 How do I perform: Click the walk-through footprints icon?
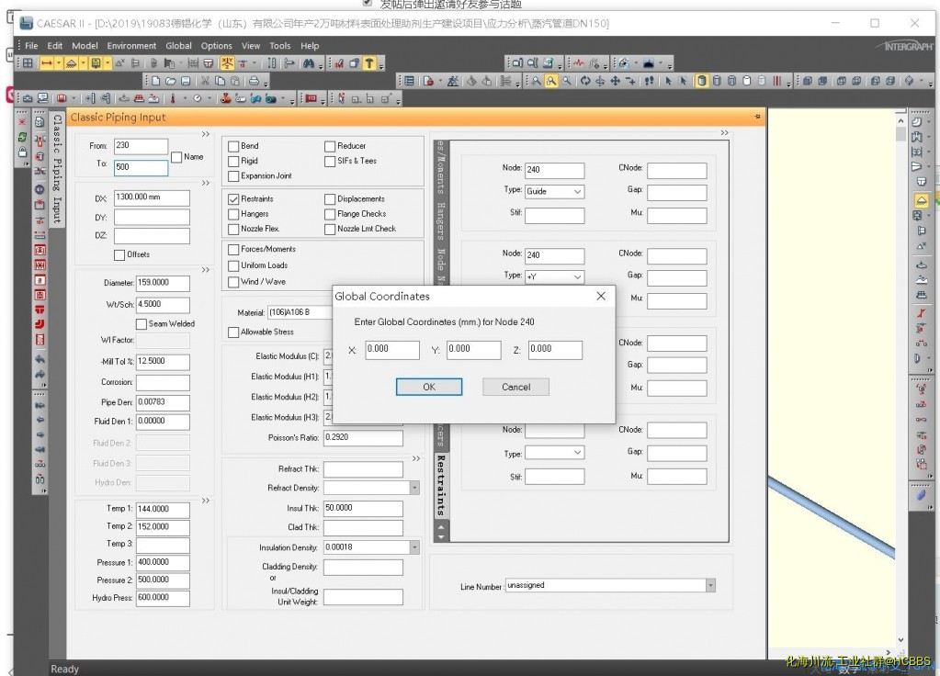[649, 81]
